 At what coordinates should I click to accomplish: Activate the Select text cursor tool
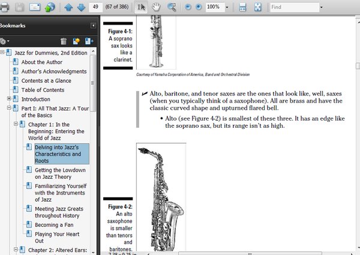click(141, 7)
